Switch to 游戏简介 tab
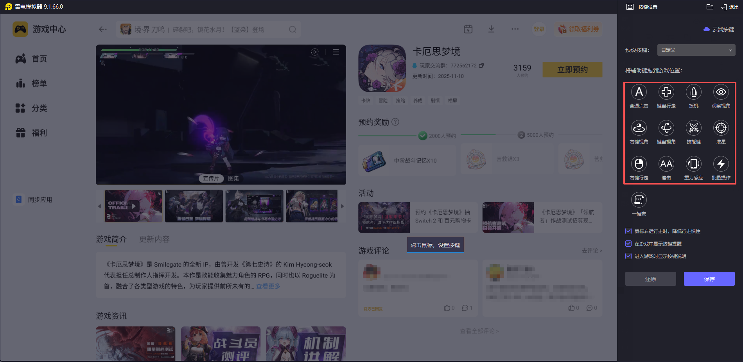 (111, 239)
